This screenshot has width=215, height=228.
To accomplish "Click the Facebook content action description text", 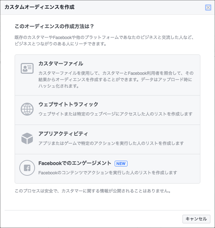I will point(108,173).
